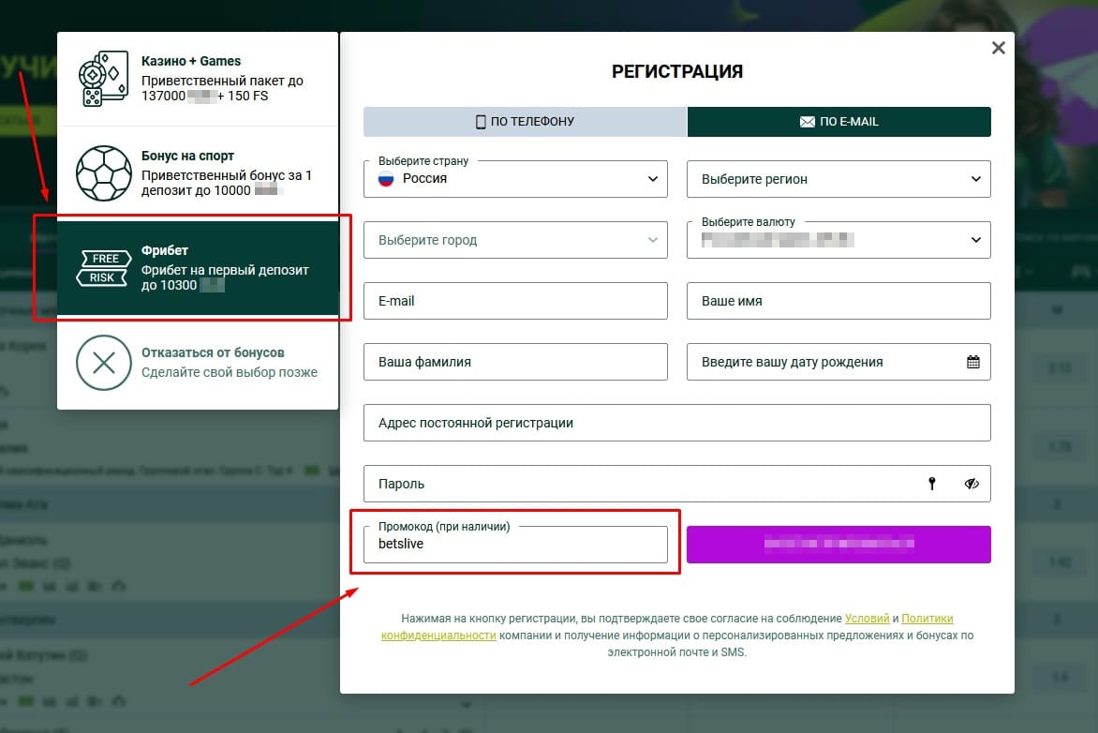This screenshot has height=733, width=1098.
Task: Click the Ваше имя input field
Action: [838, 301]
